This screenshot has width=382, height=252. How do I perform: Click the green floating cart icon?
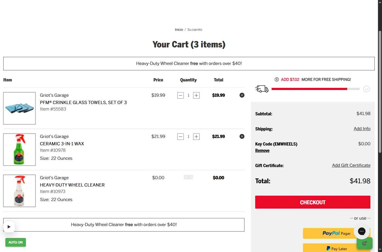pos(364,243)
